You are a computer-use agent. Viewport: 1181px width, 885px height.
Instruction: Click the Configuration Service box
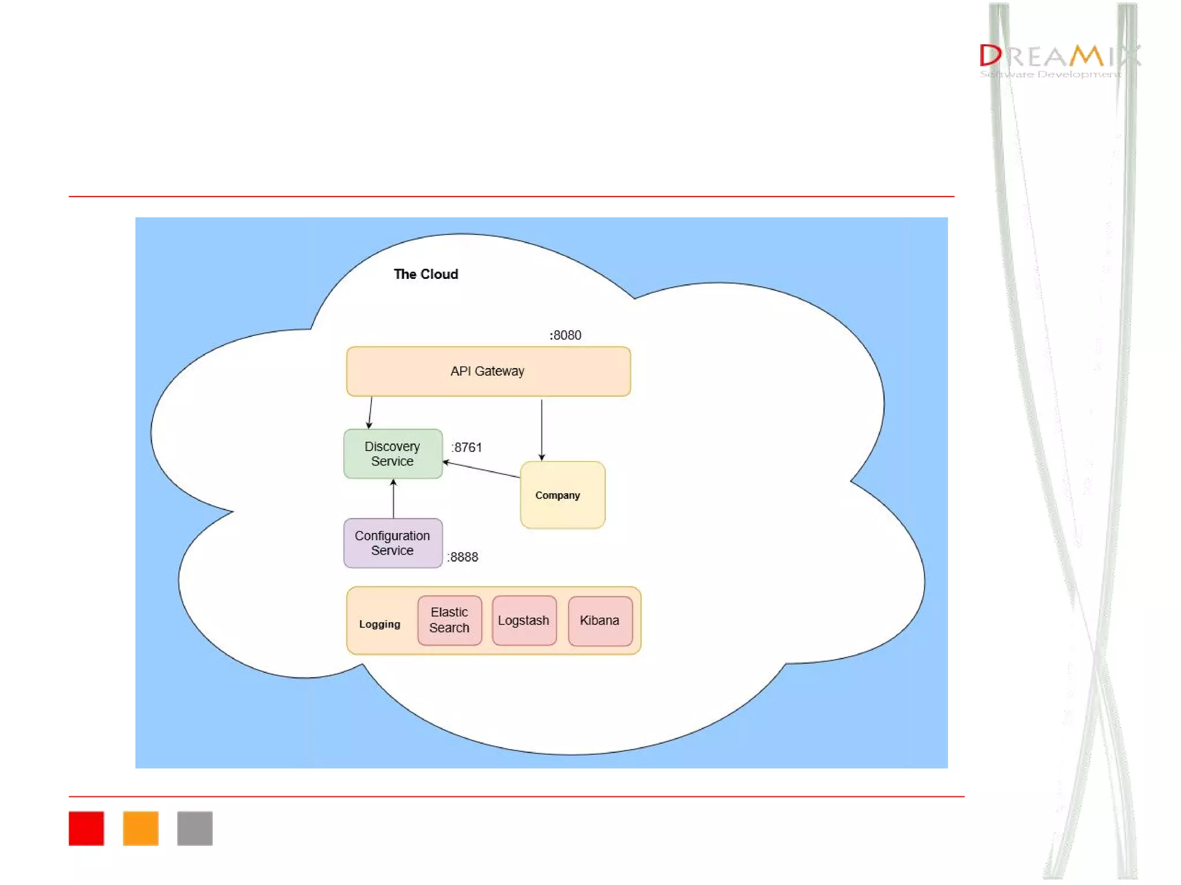[393, 543]
